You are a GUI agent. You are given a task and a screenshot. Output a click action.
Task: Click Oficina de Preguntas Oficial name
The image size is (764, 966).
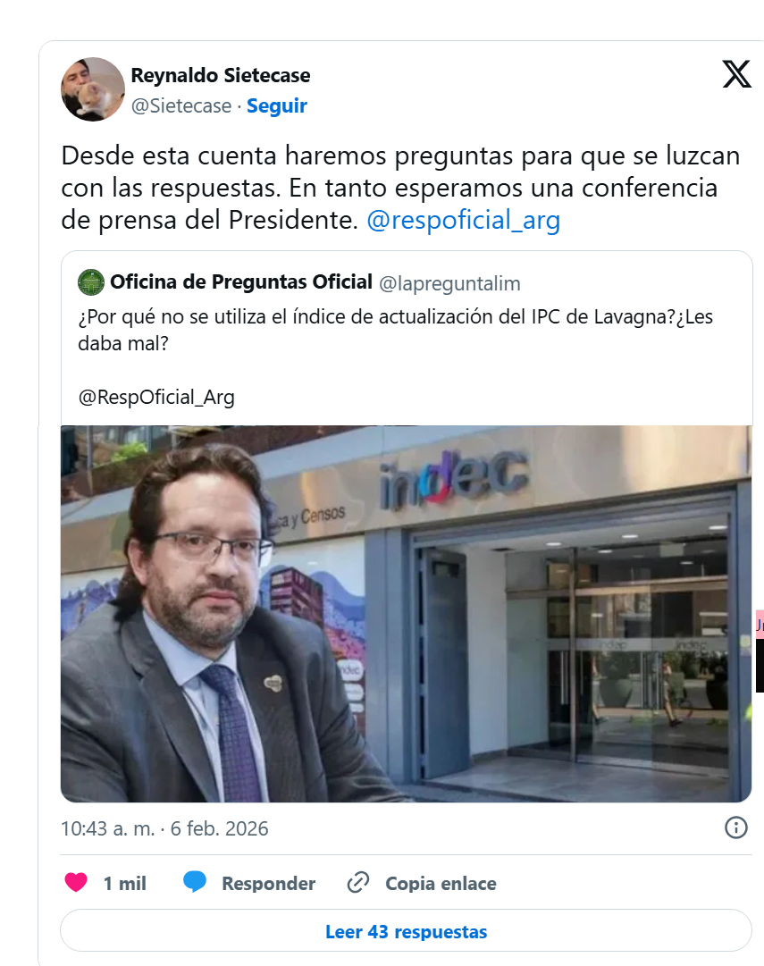[x=241, y=282]
